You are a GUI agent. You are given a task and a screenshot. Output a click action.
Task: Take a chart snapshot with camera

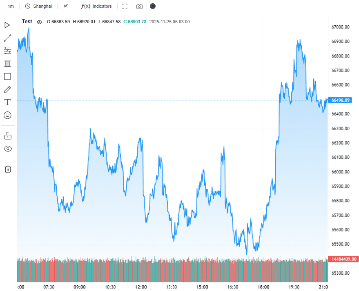[140, 7]
